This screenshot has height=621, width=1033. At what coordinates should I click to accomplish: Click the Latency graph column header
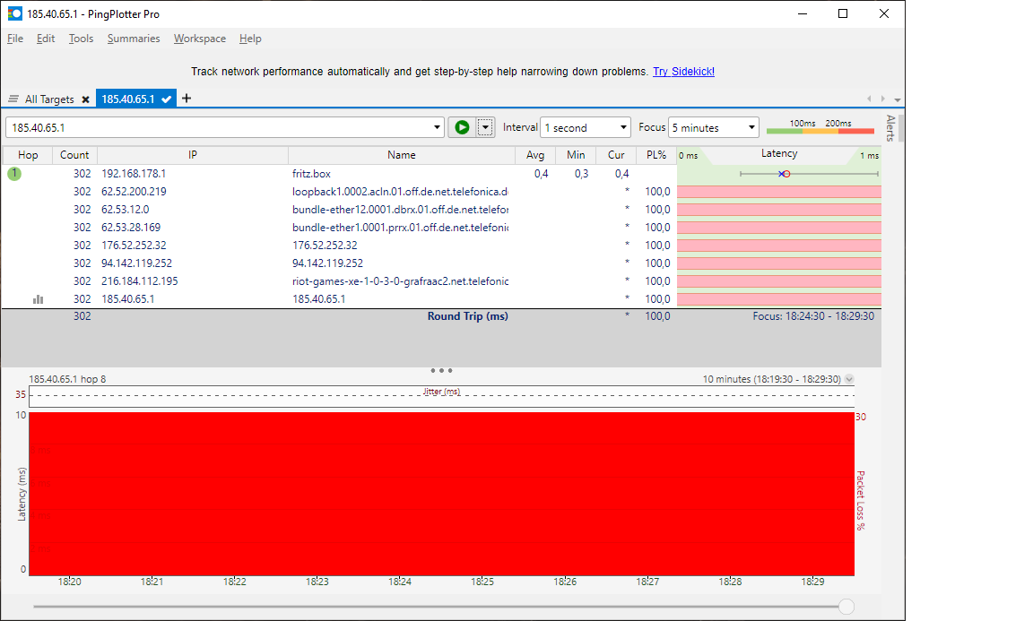779,153
